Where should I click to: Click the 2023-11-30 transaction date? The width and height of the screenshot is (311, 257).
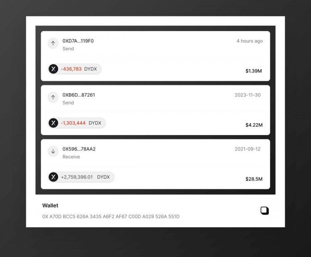pos(248,95)
